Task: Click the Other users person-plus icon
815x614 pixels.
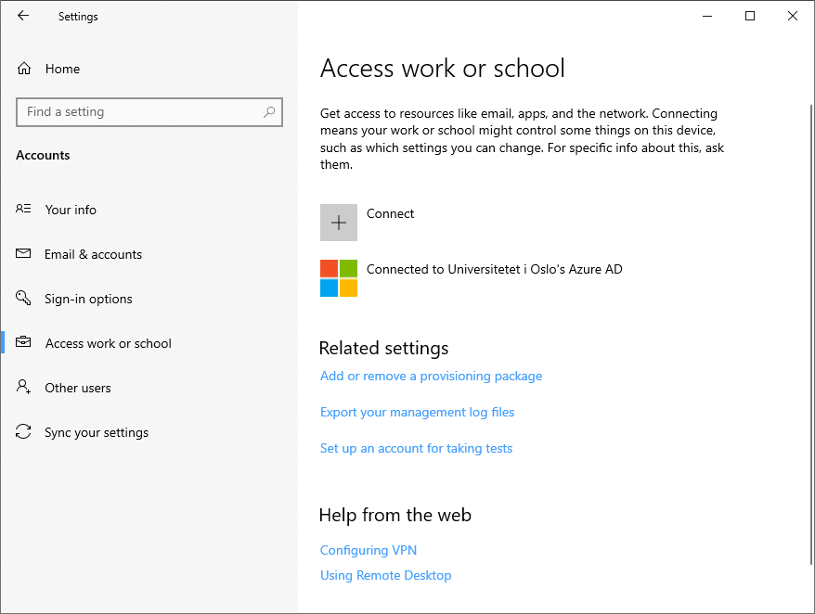Action: (x=23, y=387)
